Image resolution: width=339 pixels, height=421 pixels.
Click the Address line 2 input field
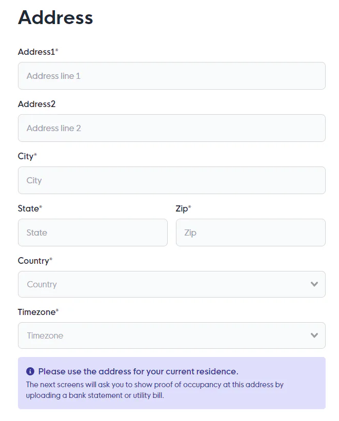click(172, 128)
